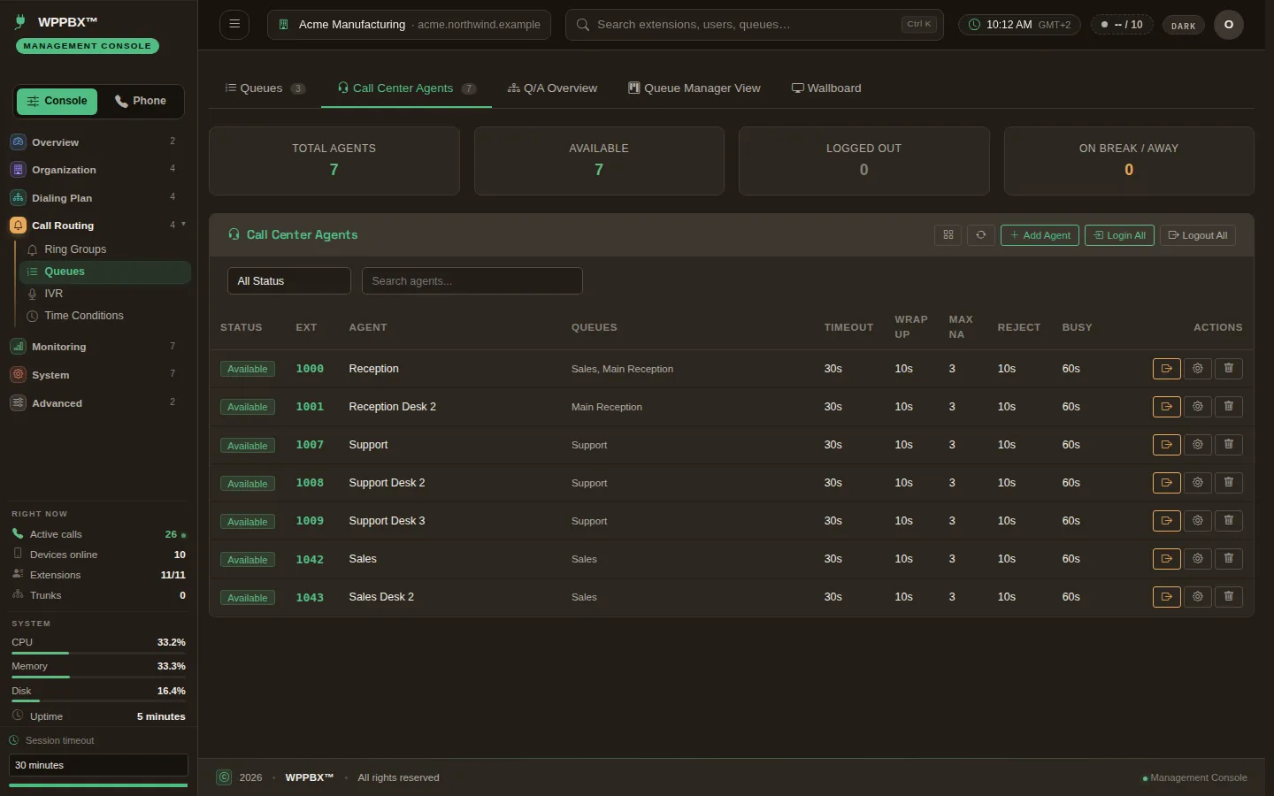Click the Available status of 1009
This screenshot has width=1274, height=796.
pos(248,522)
